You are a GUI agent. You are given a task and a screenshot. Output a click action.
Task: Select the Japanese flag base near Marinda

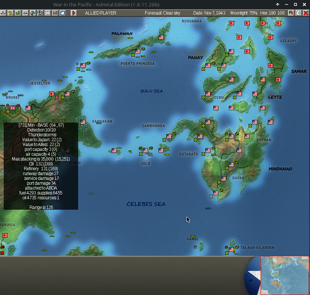click(x=5, y=235)
